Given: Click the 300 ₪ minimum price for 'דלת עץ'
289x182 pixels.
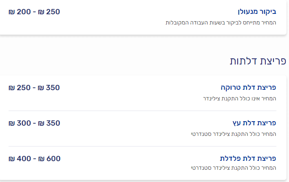Looking at the screenshot, I should click(x=20, y=123).
